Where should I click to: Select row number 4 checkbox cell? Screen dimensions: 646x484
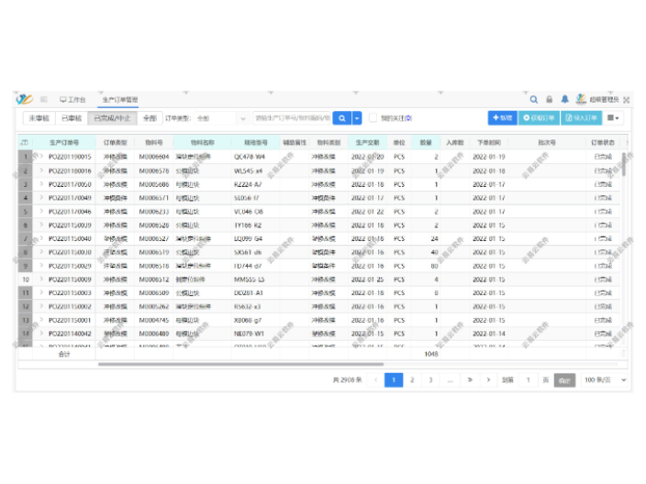coord(26,198)
